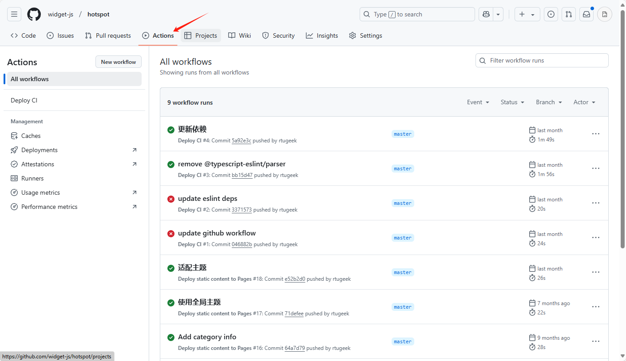626x361 pixels.
Task: Click commit hash bb15d47
Action: (x=242, y=175)
